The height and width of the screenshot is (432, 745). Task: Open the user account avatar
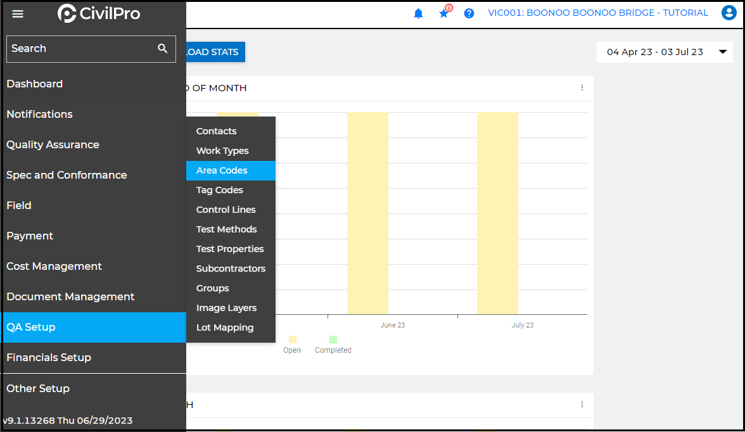pos(729,13)
